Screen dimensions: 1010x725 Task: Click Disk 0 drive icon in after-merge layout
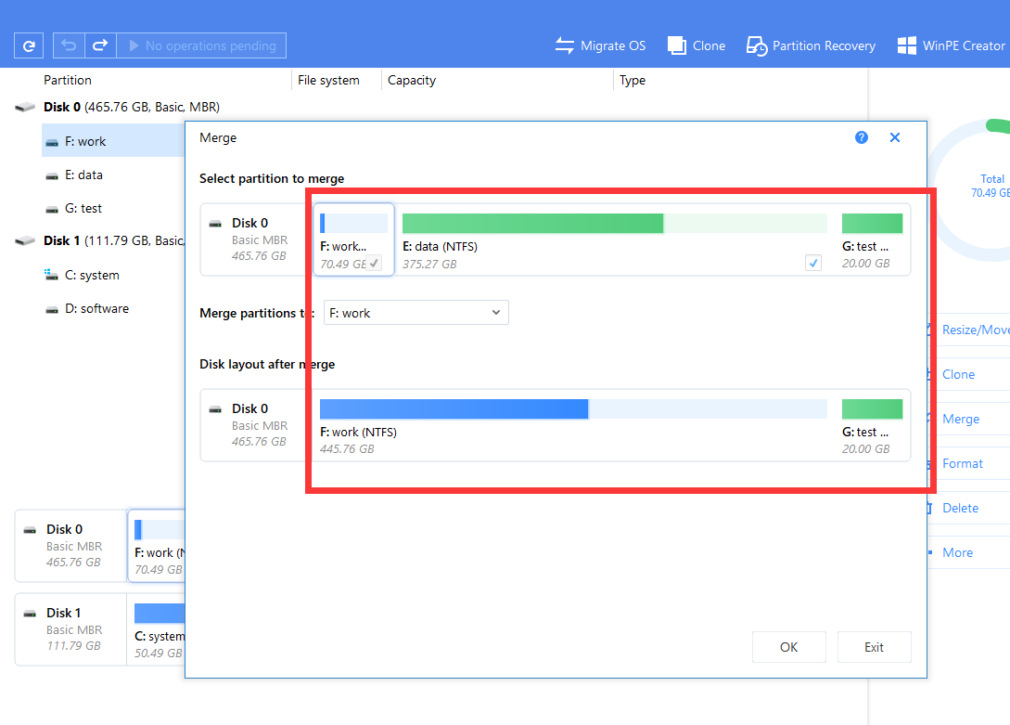(x=216, y=409)
